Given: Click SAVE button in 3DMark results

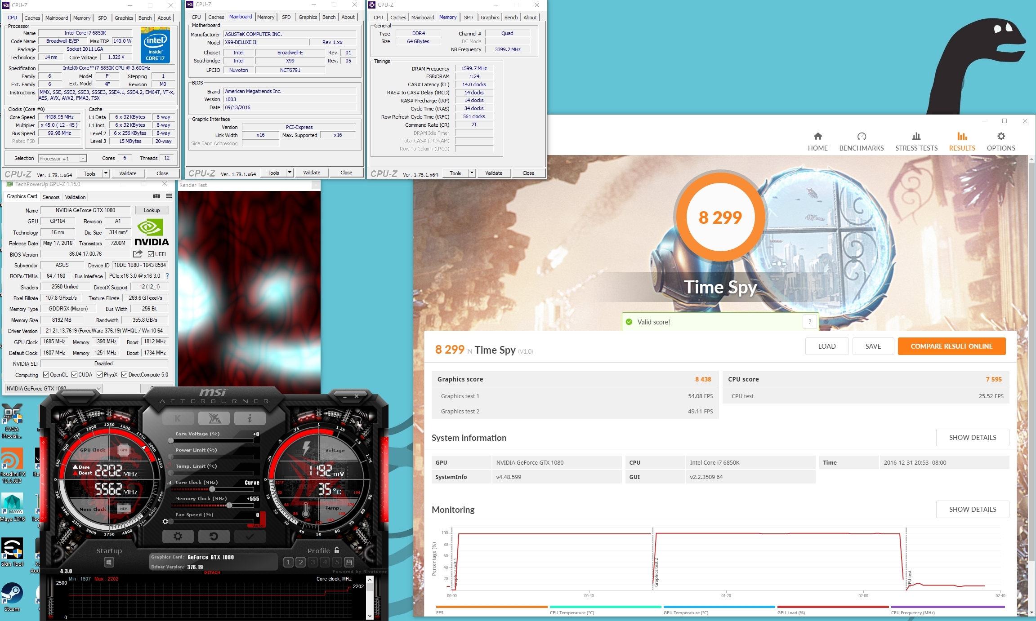Looking at the screenshot, I should (873, 346).
